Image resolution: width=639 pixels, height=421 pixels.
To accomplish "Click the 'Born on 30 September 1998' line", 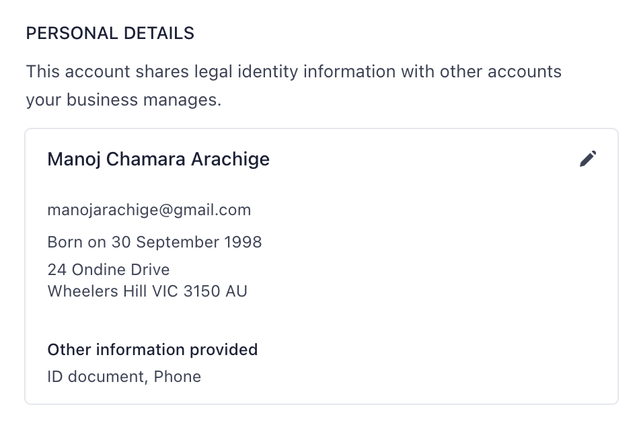I will 154,241.
